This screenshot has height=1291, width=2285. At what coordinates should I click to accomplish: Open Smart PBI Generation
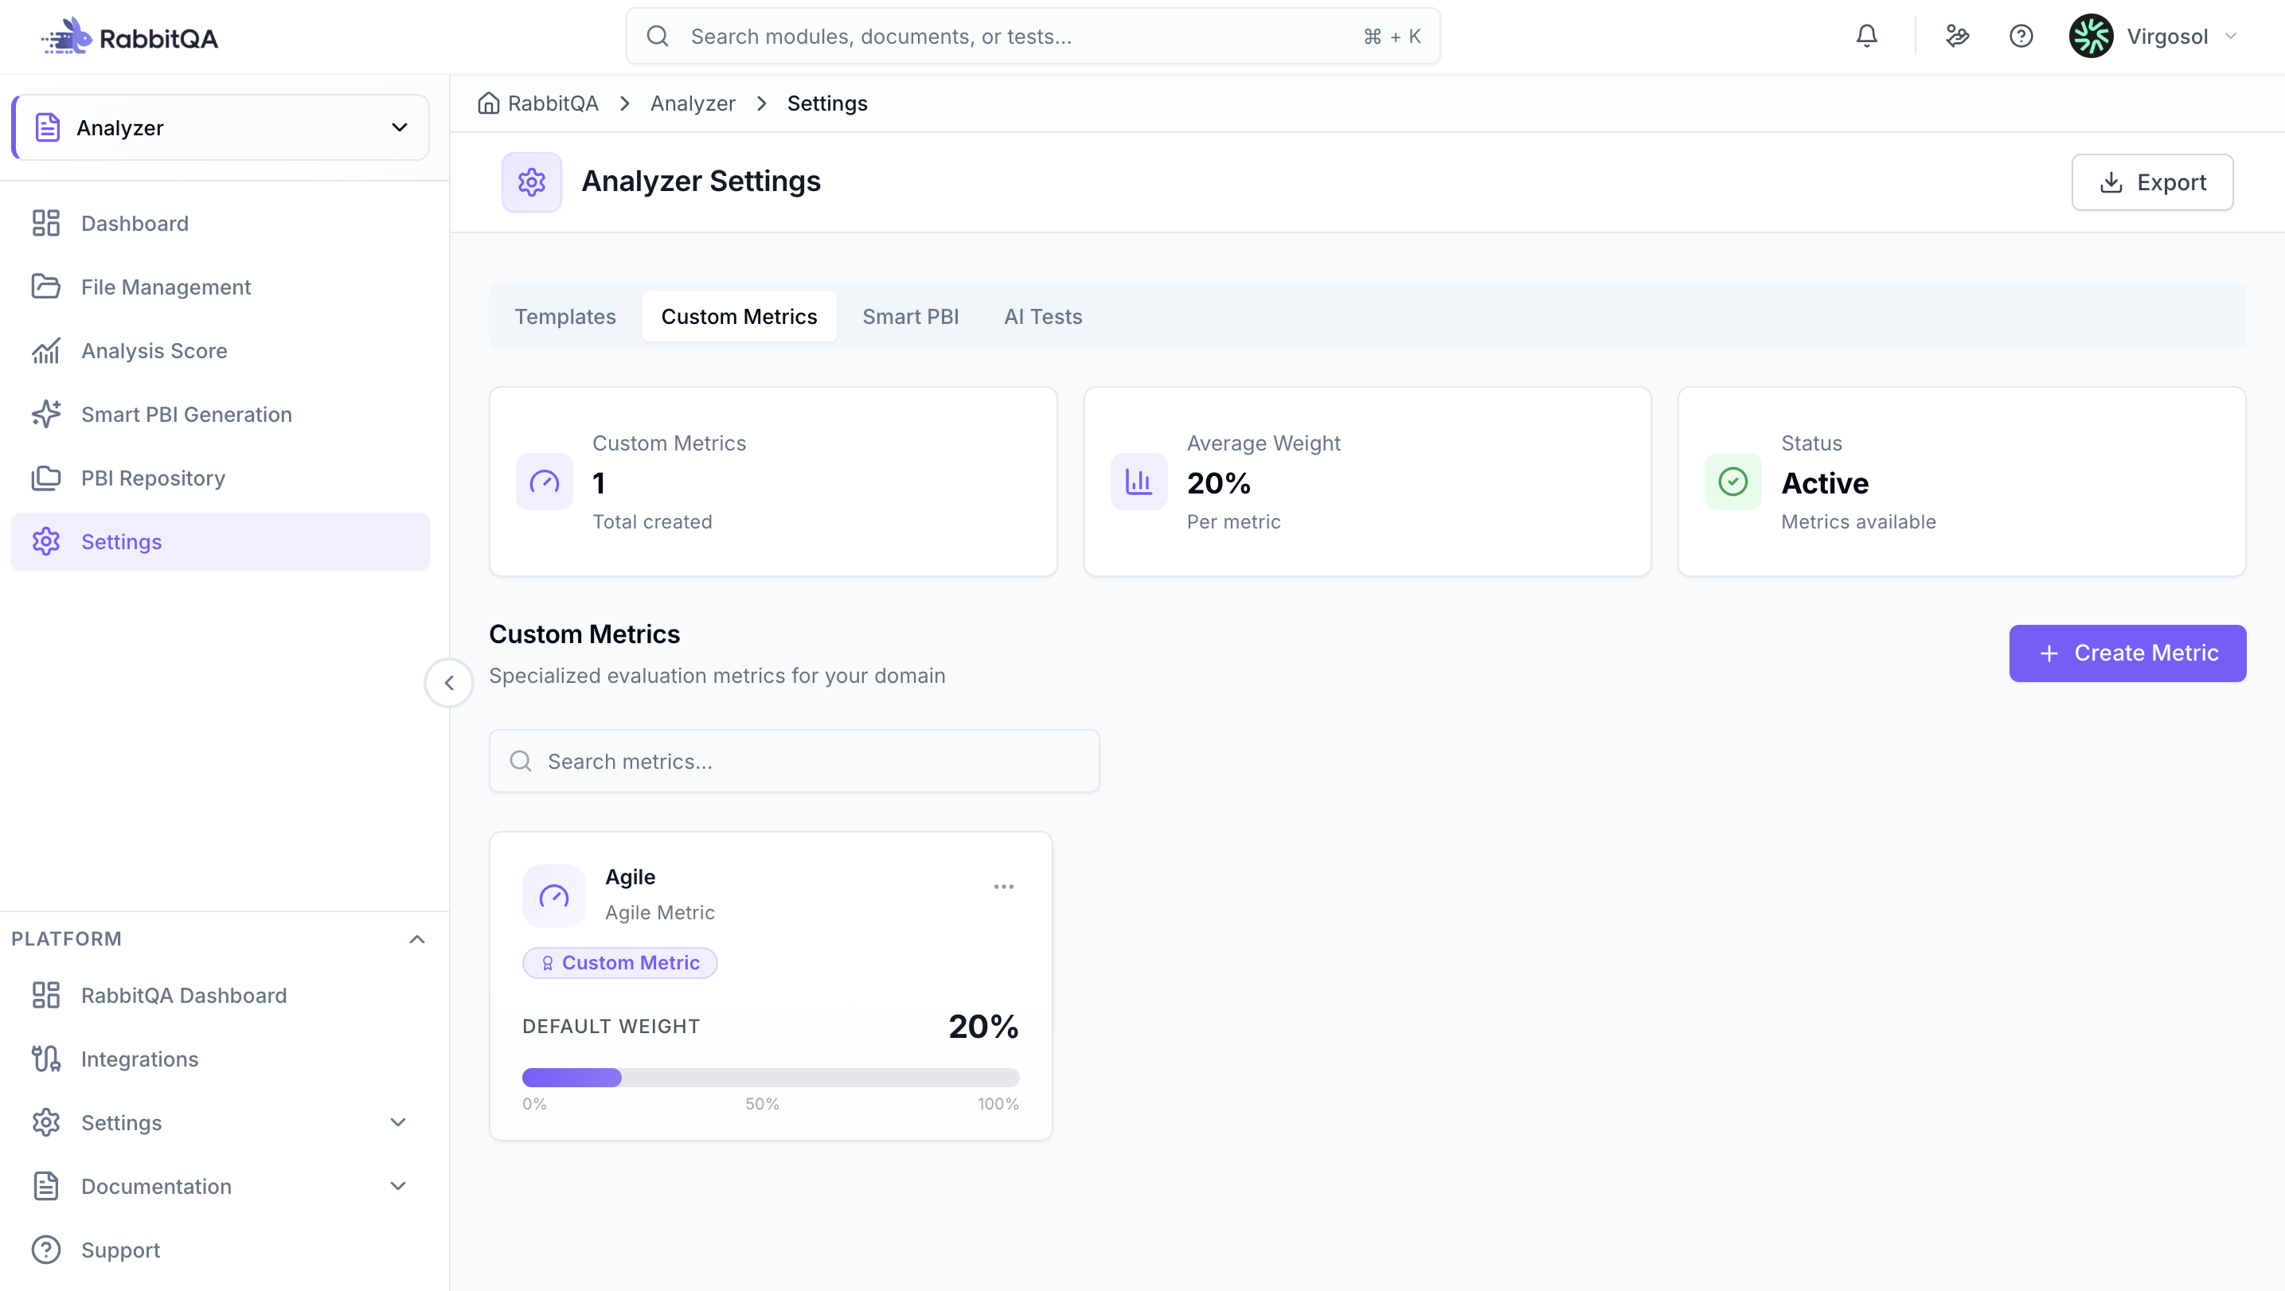(x=221, y=414)
